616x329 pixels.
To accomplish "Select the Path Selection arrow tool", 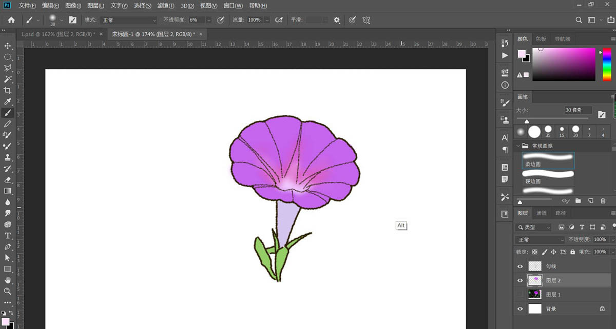I will pyautogui.click(x=8, y=258).
